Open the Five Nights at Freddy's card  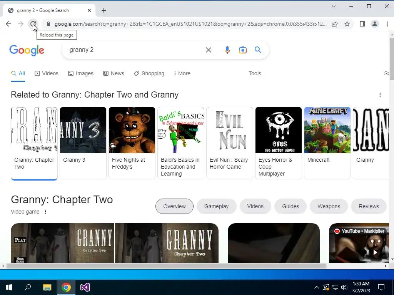pos(132,143)
